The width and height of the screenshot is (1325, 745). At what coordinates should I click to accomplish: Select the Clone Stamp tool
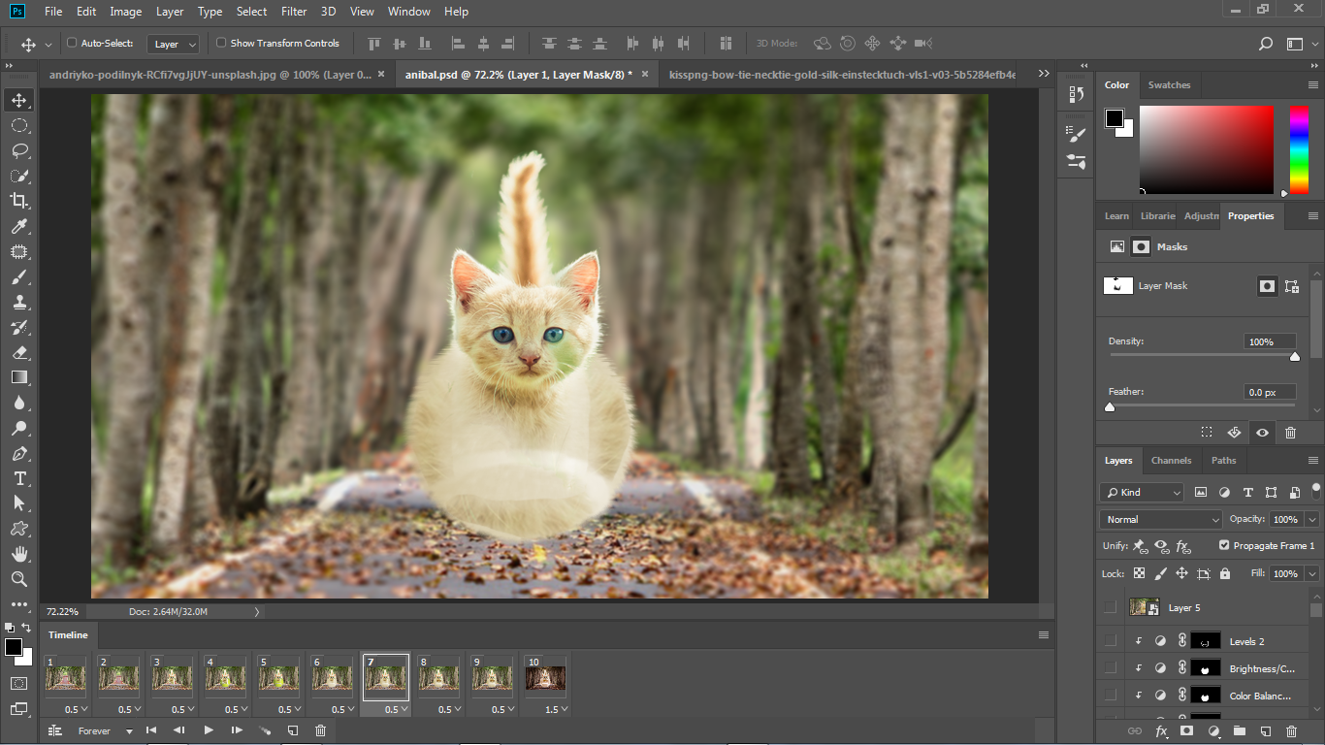(19, 302)
